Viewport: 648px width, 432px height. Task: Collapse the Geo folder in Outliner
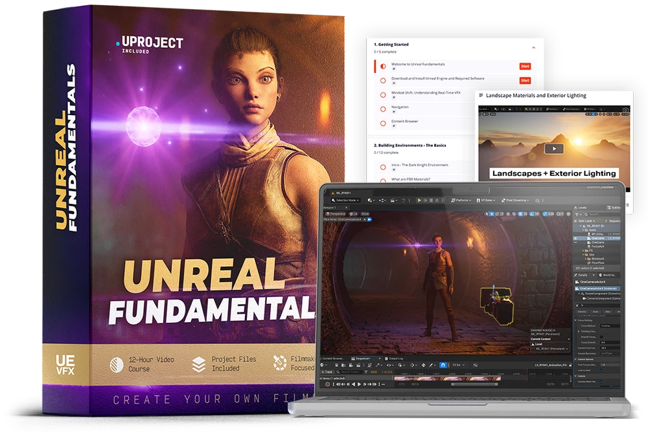pyautogui.click(x=583, y=255)
